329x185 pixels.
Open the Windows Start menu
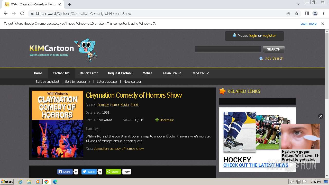click(x=7, y=181)
